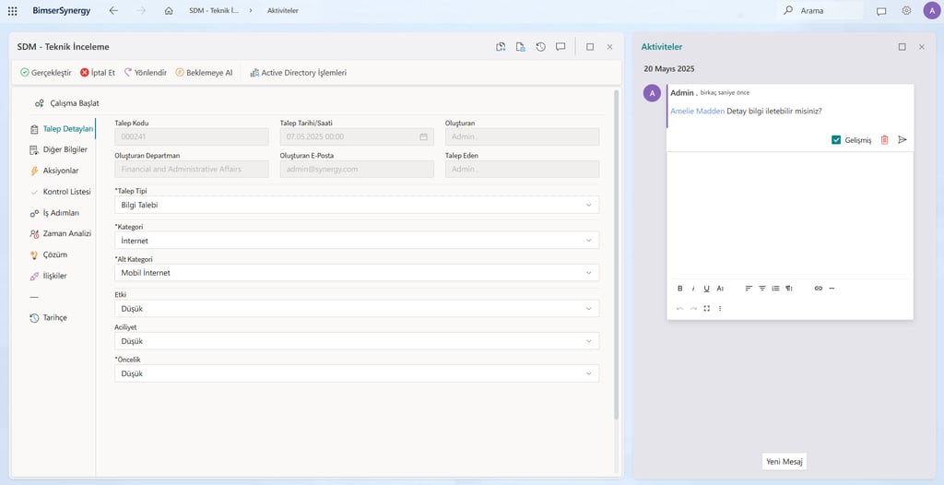Viewport: 944px width, 485px height.
Task: Open the settings gear icon
Action: click(906, 10)
